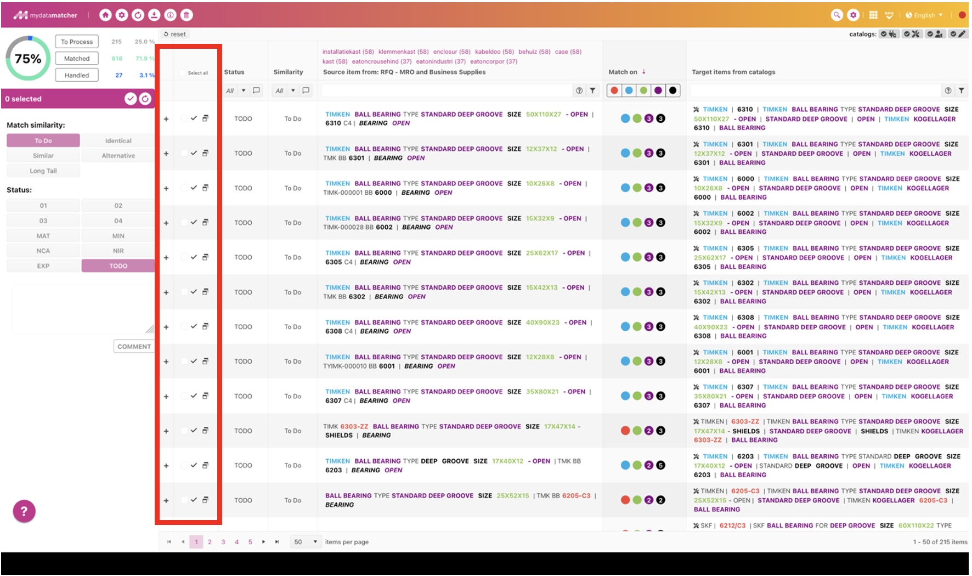
Task: Click the COMMENT button
Action: [x=134, y=347]
